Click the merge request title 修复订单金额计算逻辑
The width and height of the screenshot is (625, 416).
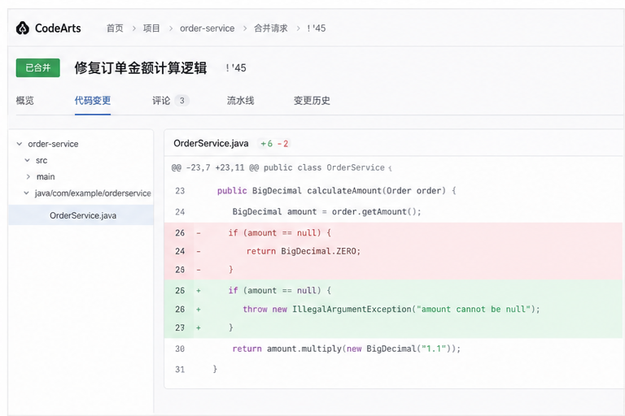141,67
